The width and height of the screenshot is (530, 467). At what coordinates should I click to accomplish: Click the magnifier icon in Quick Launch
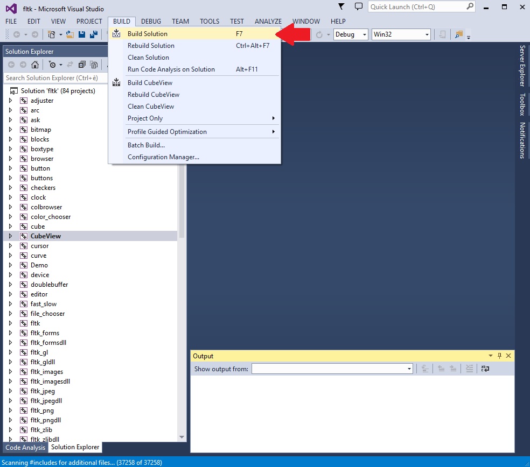[x=470, y=6]
